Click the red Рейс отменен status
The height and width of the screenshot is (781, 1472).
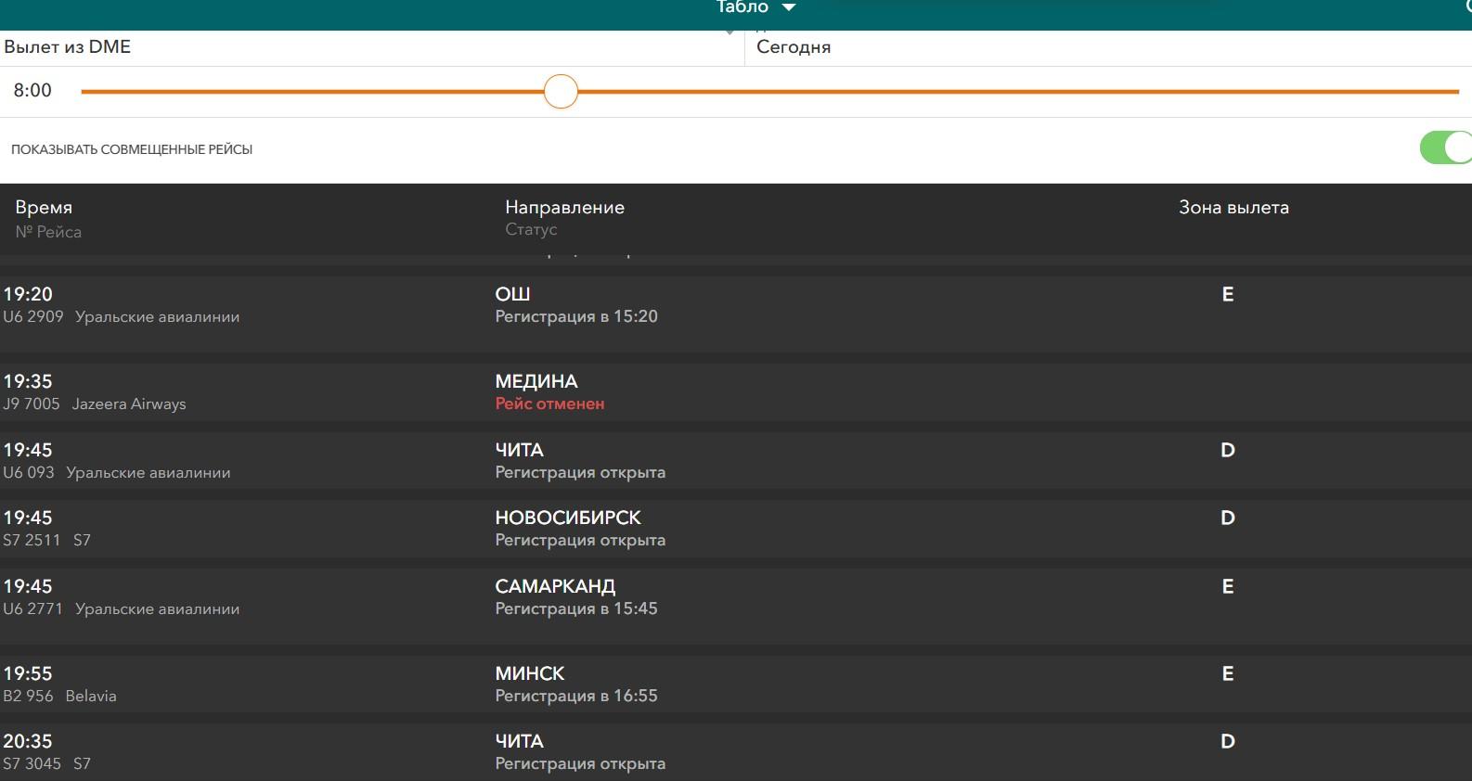click(549, 403)
